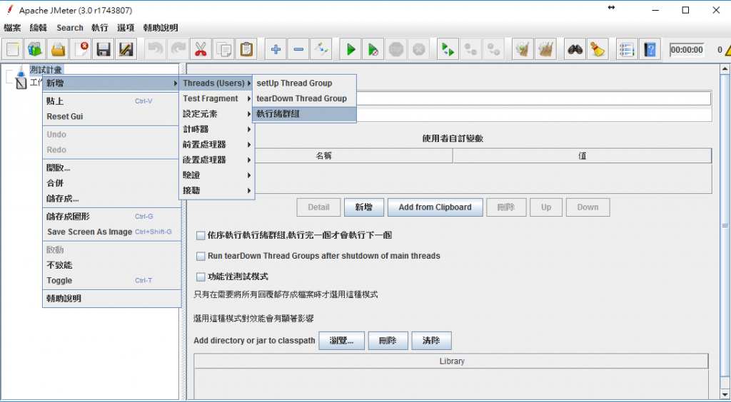Choose tearDown Thread Group menu item
731x402 pixels.
(x=304, y=98)
